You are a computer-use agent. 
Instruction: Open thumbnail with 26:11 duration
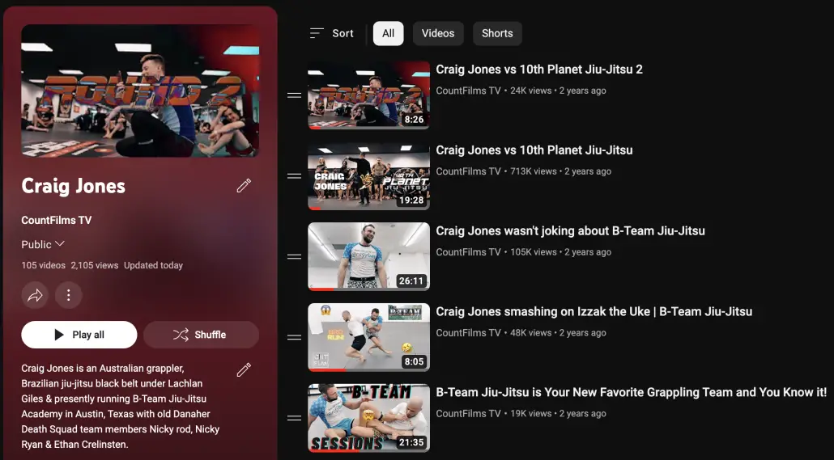(368, 256)
